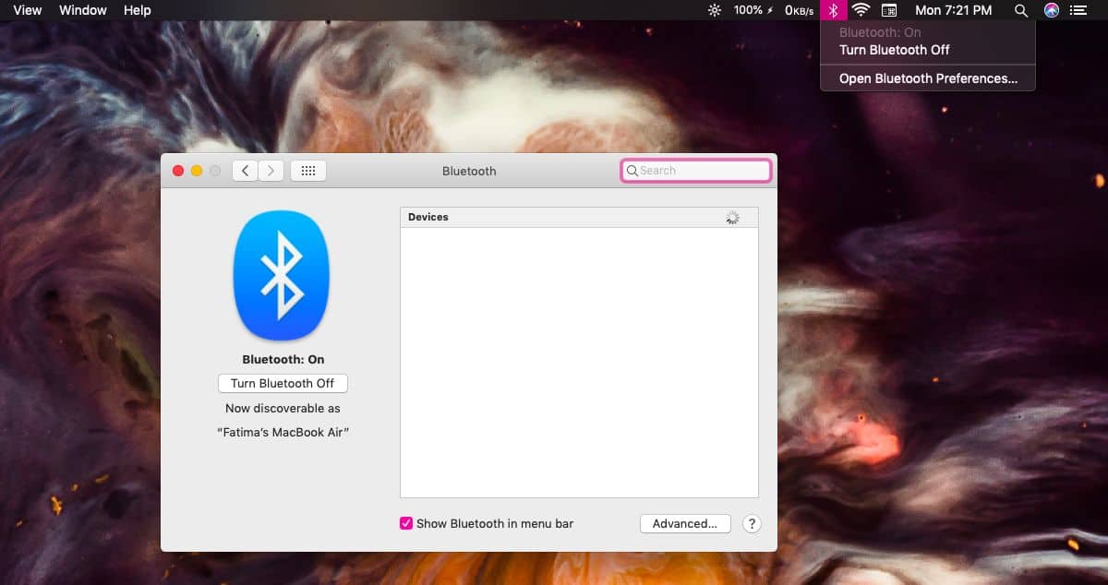Click inside the Search field
The height and width of the screenshot is (585, 1108).
pos(695,170)
